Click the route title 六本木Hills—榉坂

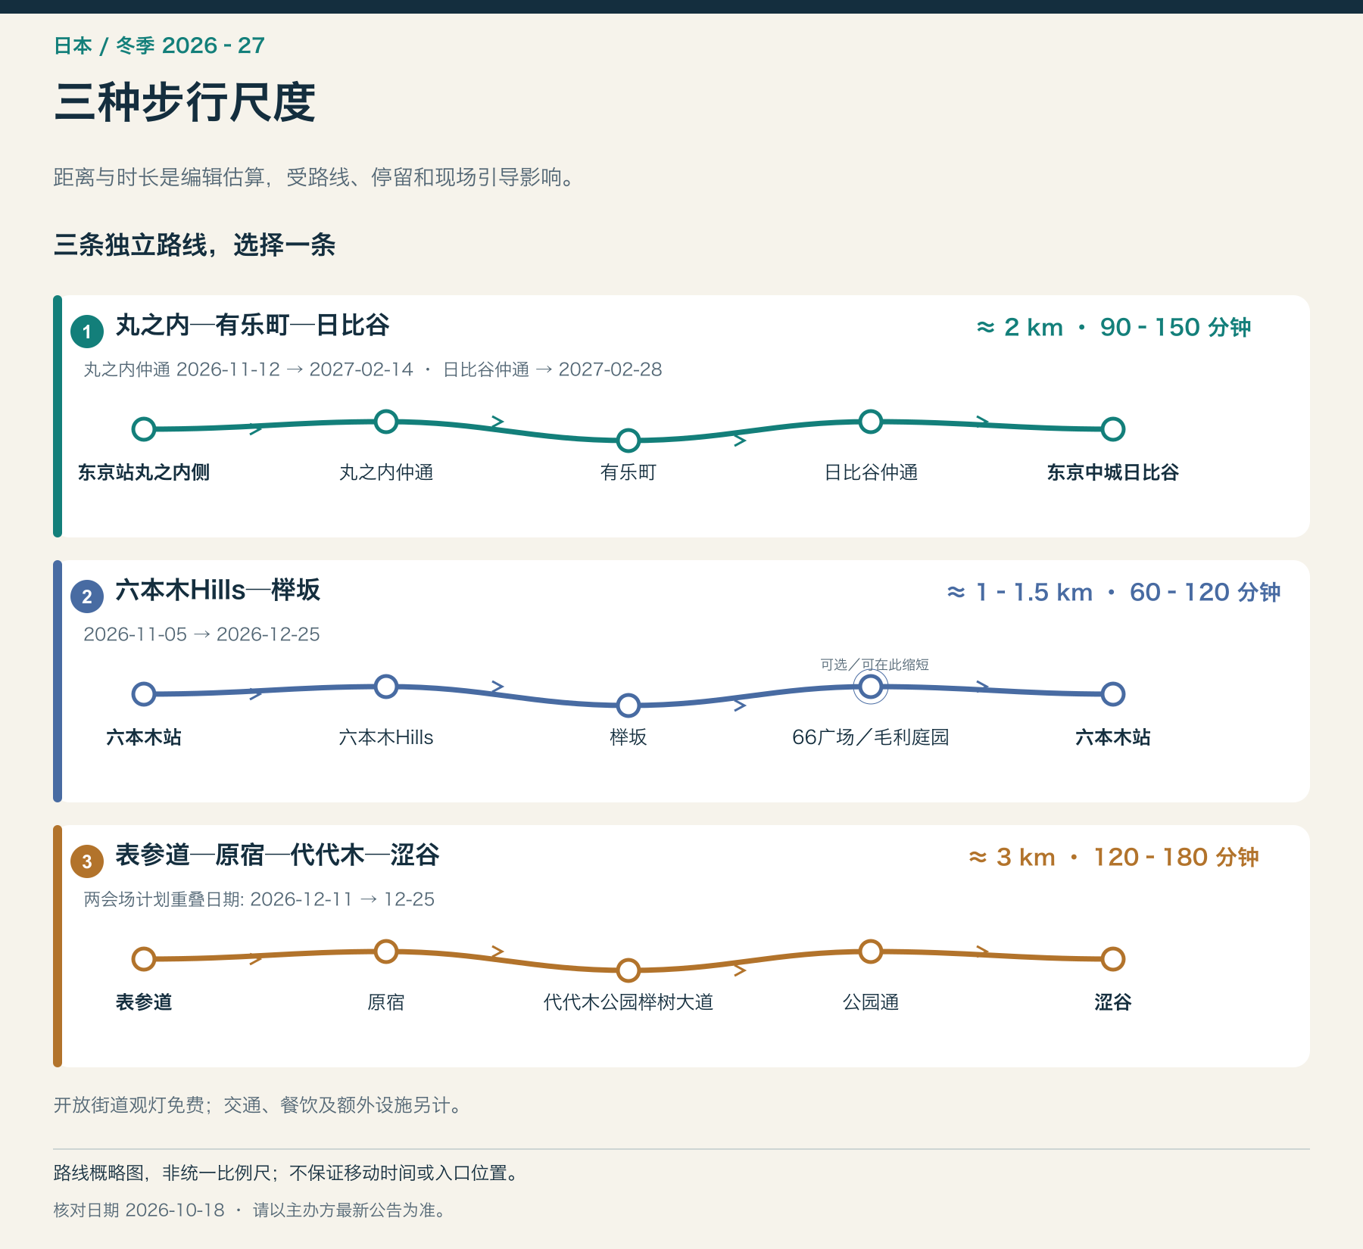pyautogui.click(x=218, y=590)
